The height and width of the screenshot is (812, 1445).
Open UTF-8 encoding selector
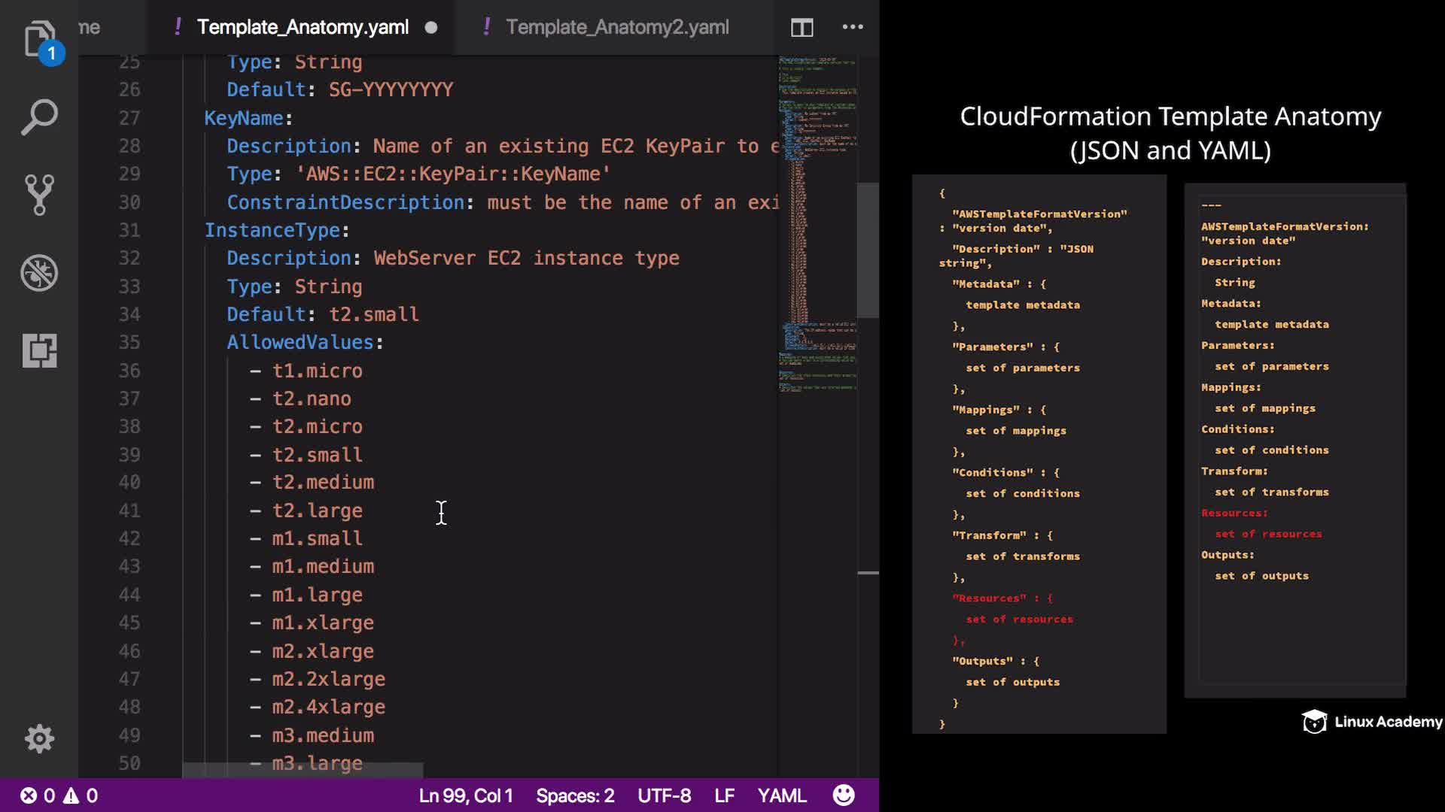point(664,795)
